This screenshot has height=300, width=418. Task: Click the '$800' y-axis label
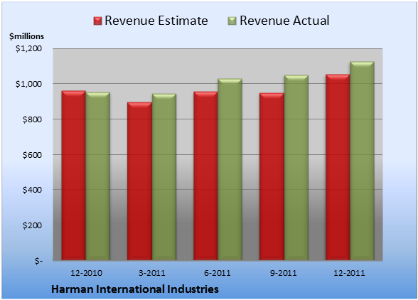tap(32, 119)
